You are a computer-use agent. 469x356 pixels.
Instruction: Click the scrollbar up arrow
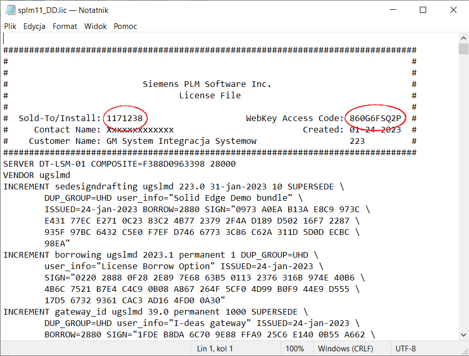463,38
